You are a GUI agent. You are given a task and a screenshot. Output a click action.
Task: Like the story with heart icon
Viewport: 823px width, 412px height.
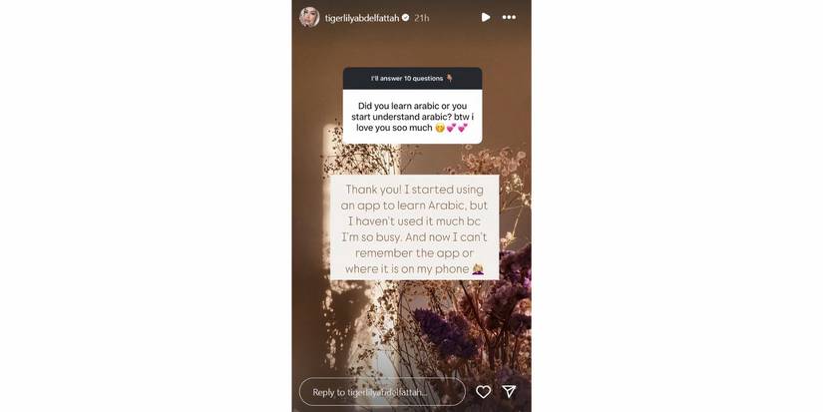tap(483, 391)
